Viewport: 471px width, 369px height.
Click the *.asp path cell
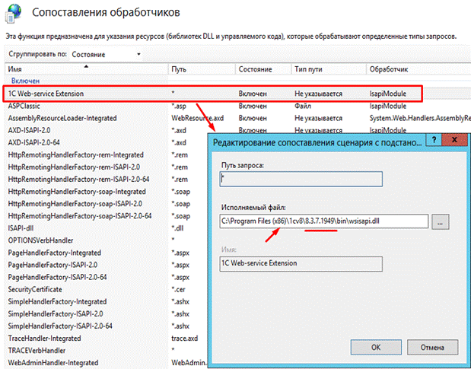(179, 106)
